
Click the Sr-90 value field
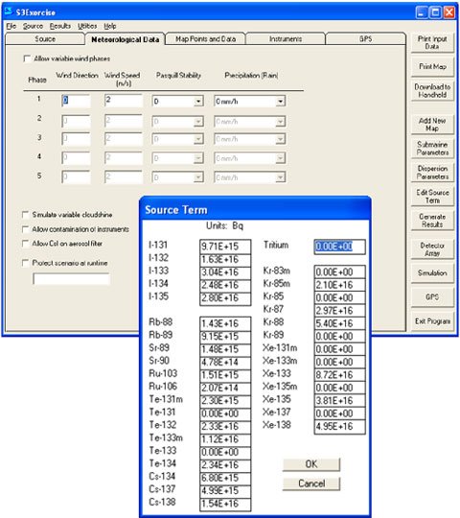[225, 362]
